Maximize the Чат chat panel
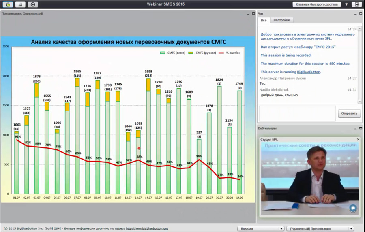The image size is (365, 232). 360,13
